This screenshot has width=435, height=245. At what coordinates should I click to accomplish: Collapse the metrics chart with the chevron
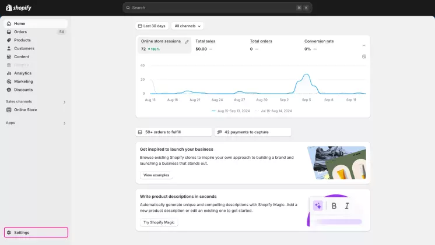(364, 45)
